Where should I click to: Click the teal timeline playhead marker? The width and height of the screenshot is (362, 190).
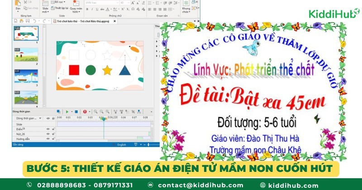pyautogui.click(x=104, y=119)
